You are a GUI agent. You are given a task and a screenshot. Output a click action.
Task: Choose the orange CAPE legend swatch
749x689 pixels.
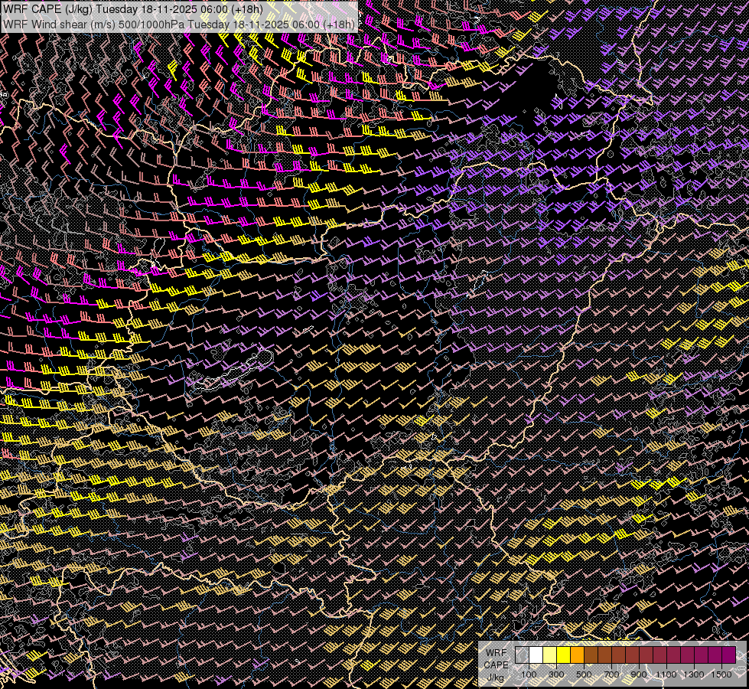tap(577, 655)
